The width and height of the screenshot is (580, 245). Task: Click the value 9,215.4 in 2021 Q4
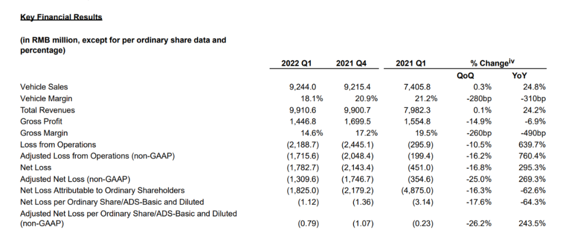tap(358, 87)
